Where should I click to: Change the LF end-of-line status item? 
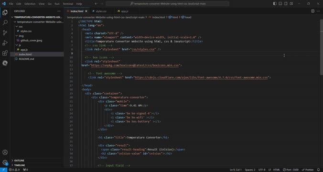click(269, 170)
